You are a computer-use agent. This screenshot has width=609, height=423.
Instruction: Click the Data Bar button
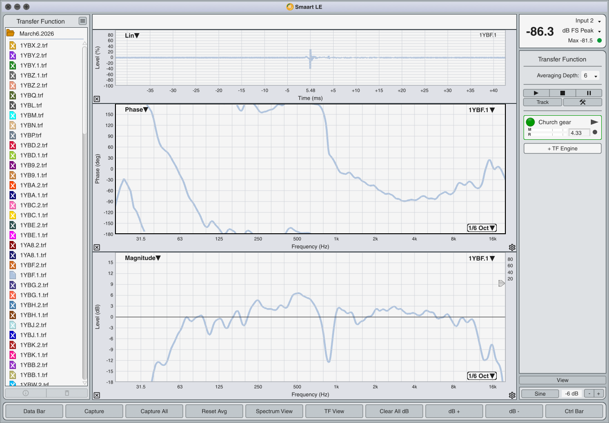[x=35, y=411]
